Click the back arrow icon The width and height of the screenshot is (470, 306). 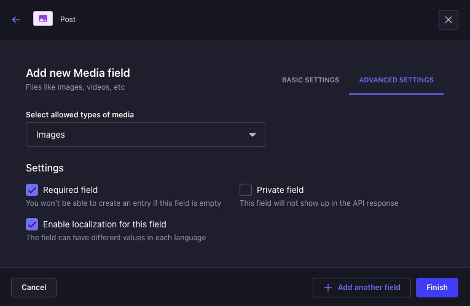point(16,20)
